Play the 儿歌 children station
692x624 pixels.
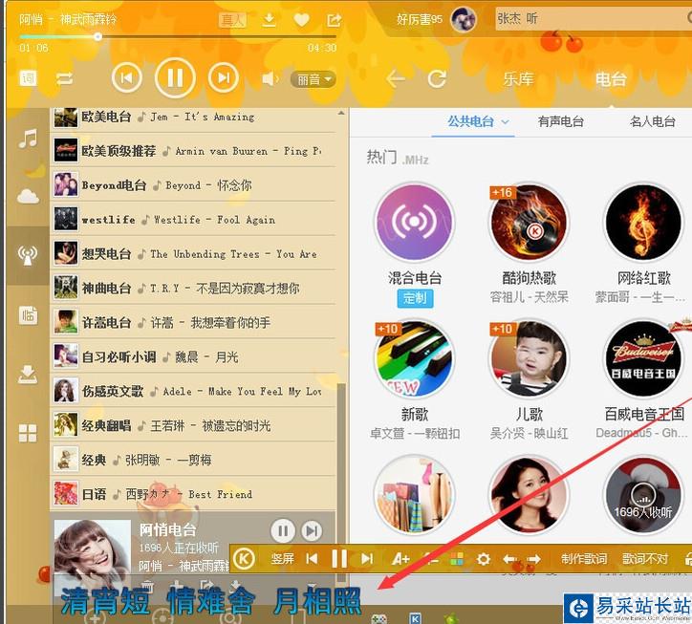(x=529, y=358)
